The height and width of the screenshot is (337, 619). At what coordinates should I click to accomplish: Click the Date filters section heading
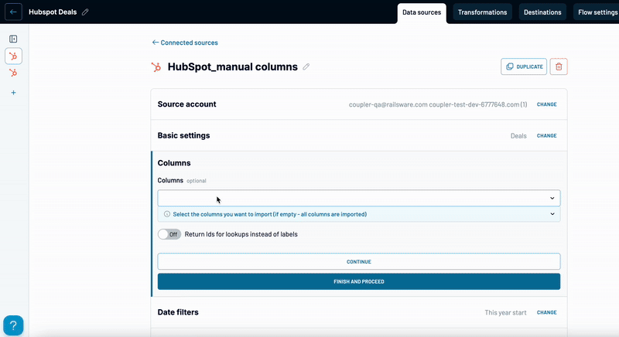pyautogui.click(x=178, y=312)
